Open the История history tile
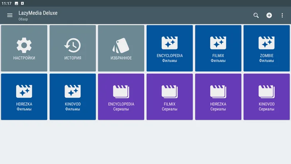 (x=73, y=48)
